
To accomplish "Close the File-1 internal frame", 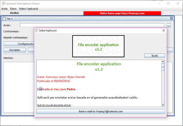I will click(171, 18).
